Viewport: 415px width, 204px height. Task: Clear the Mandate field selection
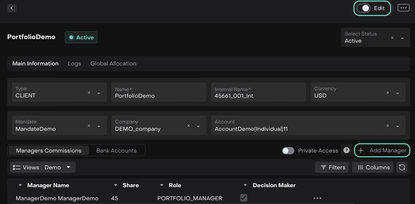point(89,126)
